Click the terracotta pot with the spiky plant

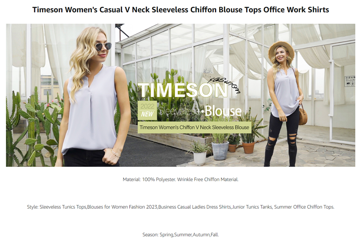249,148
